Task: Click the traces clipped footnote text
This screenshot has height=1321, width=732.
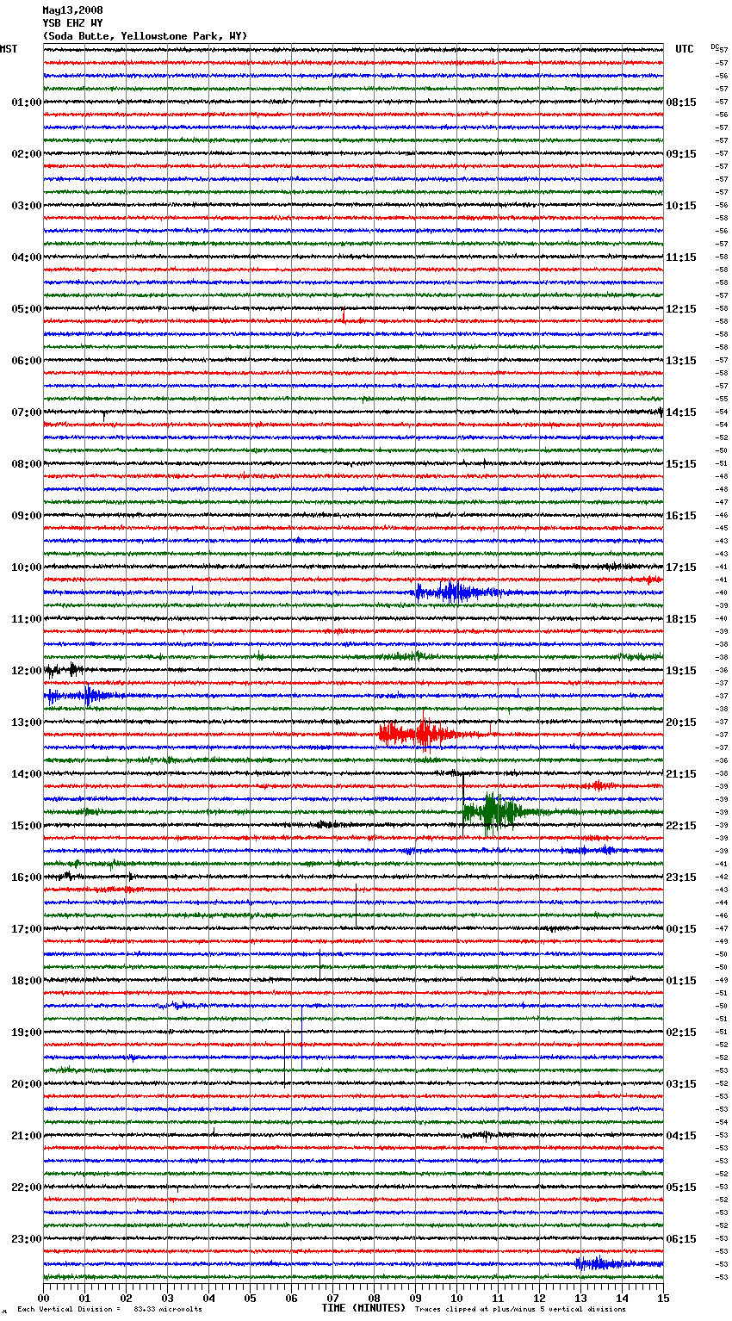Action: [520, 1310]
